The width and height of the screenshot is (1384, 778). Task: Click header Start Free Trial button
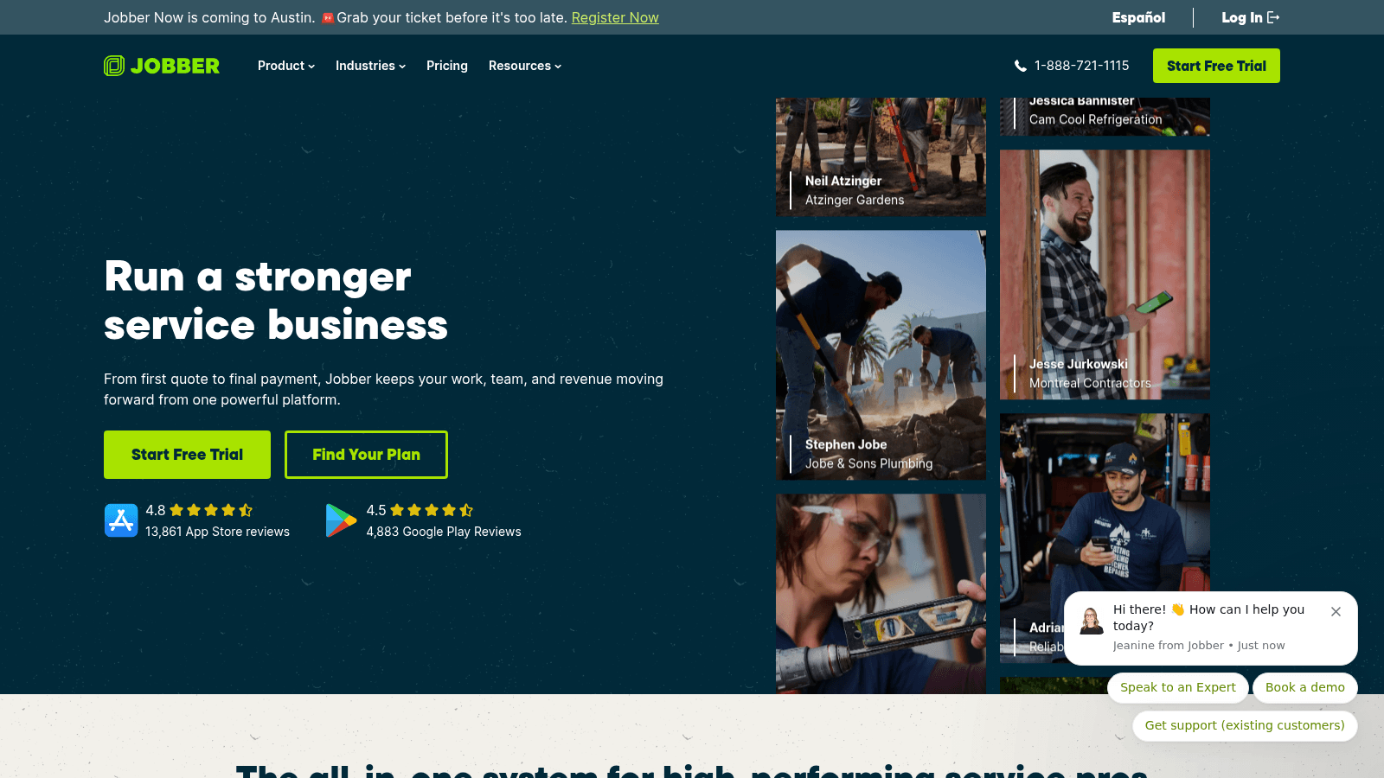1216,66
